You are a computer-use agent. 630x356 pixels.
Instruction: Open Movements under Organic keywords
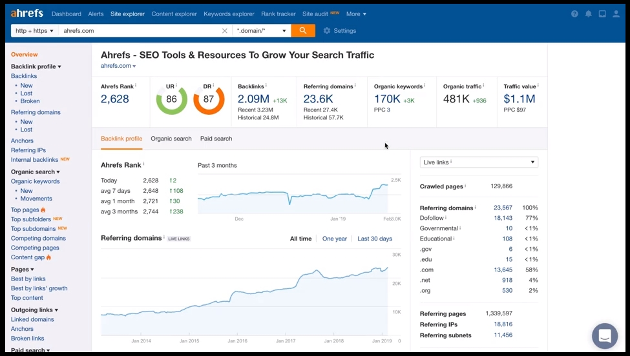36,199
